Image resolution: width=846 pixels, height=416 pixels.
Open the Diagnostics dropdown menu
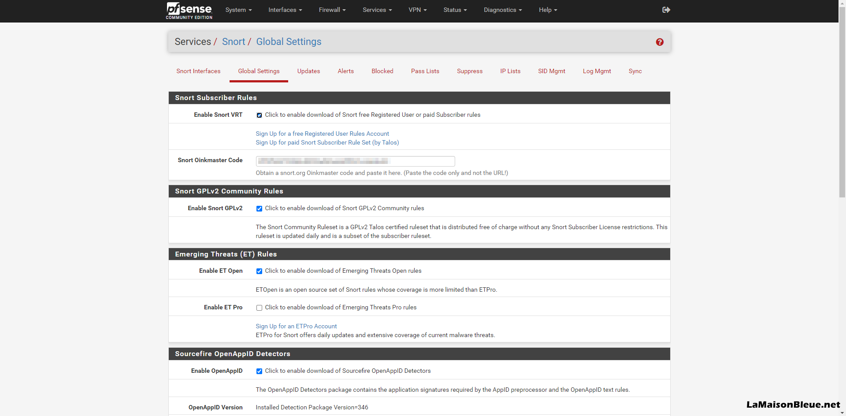click(x=503, y=10)
